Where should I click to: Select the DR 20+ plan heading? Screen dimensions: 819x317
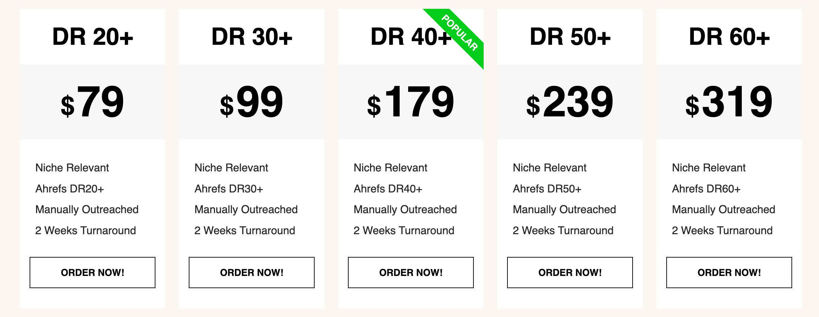tap(93, 37)
